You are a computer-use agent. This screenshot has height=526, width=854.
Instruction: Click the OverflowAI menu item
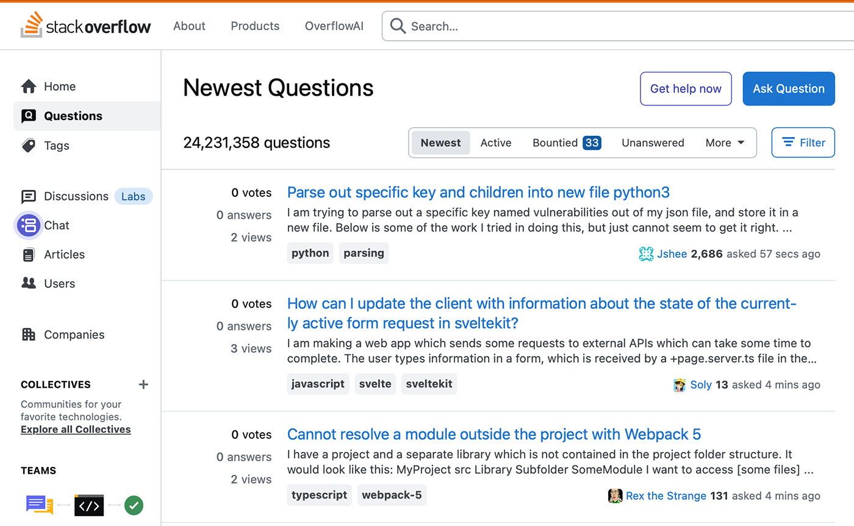(x=334, y=26)
